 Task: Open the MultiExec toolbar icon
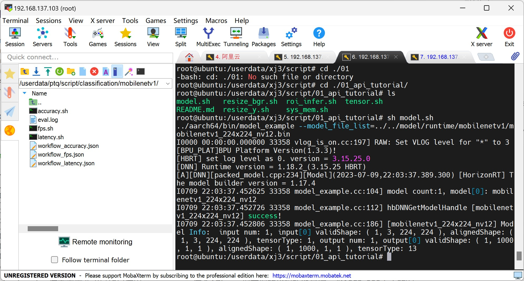click(x=208, y=37)
